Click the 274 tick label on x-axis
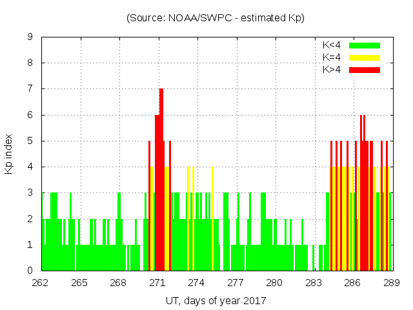Viewport: 413px width, 310px height. click(196, 282)
